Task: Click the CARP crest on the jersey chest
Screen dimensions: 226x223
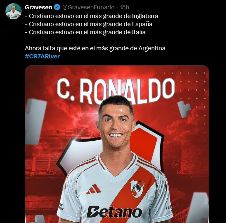Action: pos(137,189)
